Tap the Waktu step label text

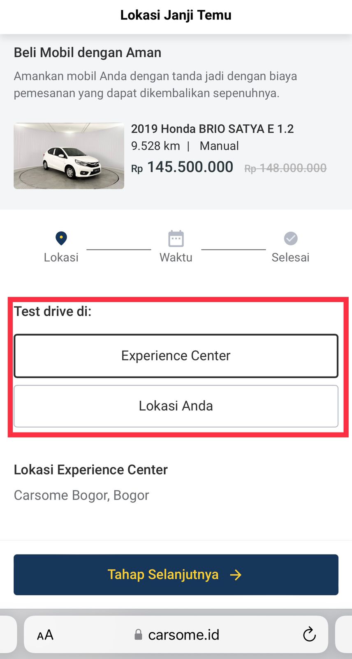[176, 257]
